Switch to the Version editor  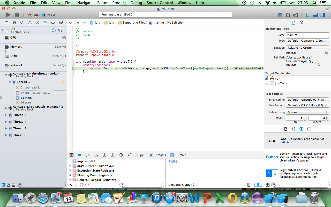click(295, 15)
